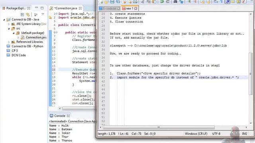This screenshot has width=255, height=143.
Task: Click the Cut scissors icon in Notepad++
Action: tap(143, 2)
